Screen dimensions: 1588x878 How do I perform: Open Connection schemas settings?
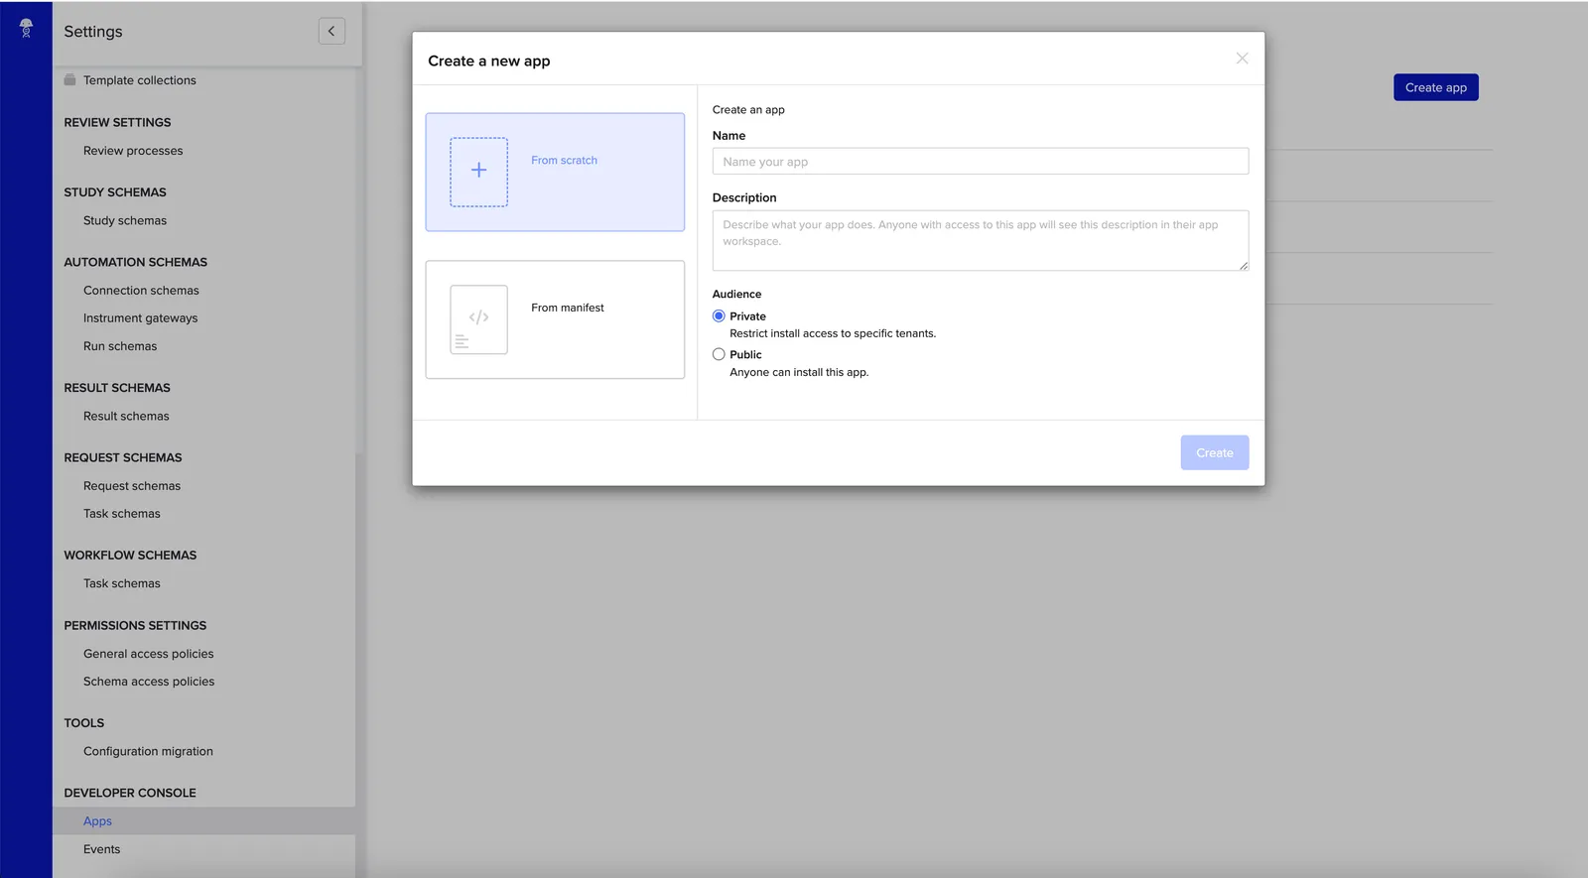pyautogui.click(x=141, y=291)
